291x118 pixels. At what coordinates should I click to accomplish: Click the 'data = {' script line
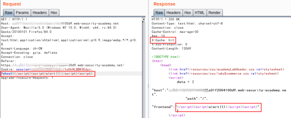[x=185, y=82]
